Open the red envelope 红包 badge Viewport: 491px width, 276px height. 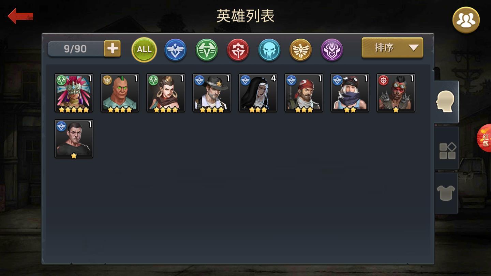[484, 138]
